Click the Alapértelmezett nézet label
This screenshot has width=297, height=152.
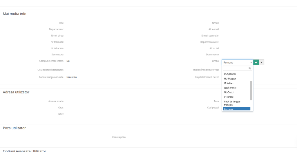tap(207, 77)
